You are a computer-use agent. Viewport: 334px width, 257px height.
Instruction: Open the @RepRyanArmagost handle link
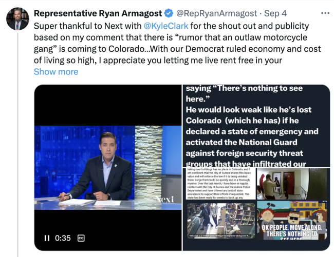pyautogui.click(x=216, y=13)
